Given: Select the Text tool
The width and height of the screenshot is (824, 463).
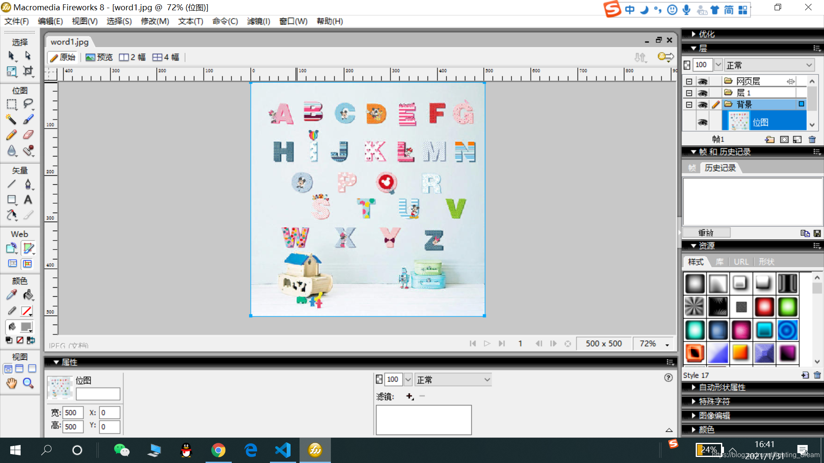Looking at the screenshot, I should [28, 200].
